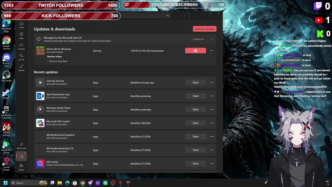The image size is (332, 187).
Task: Open the Store profile avatar
Action: tap(187, 16)
